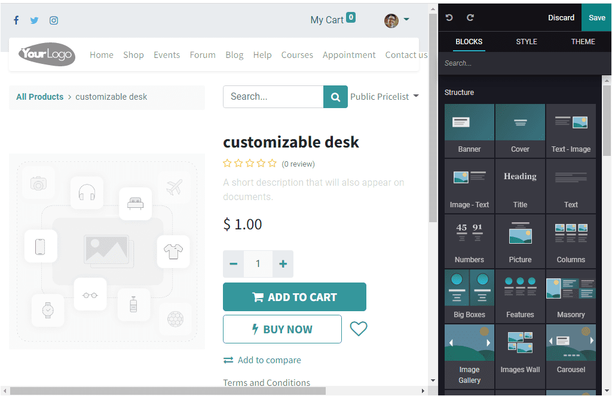Viewport: 612px width, 396px height.
Task: Redo the last edit
Action: point(470,17)
